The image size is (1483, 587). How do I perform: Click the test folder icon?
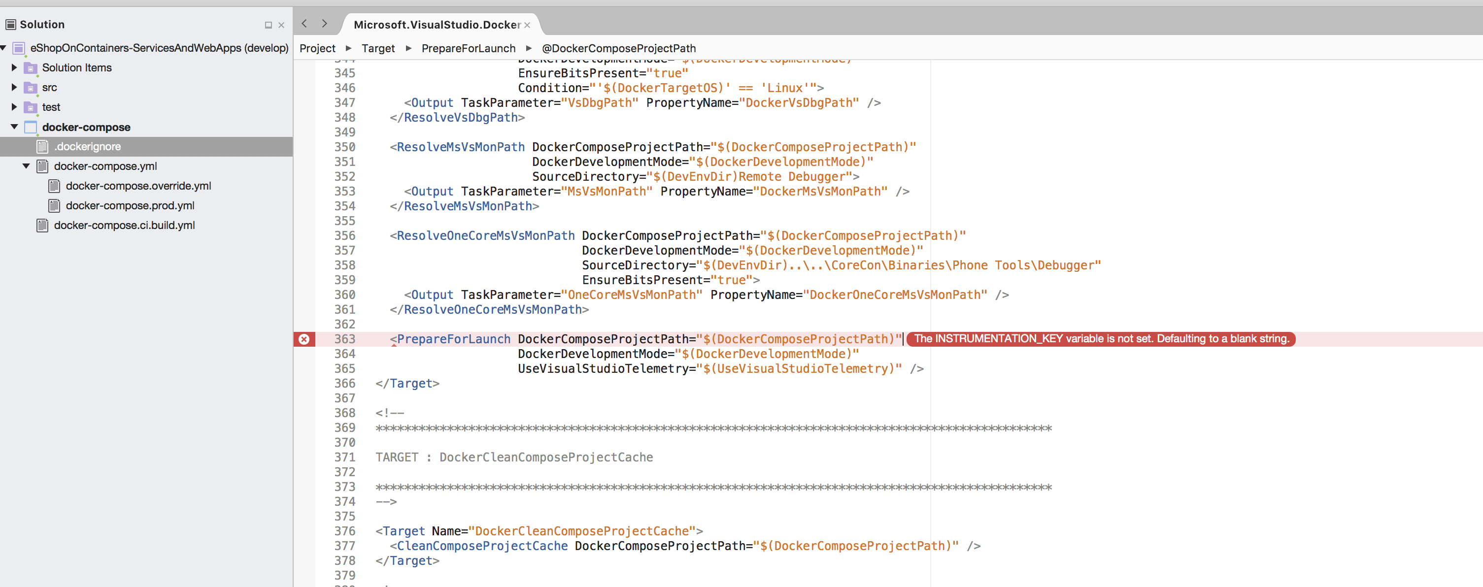(31, 107)
